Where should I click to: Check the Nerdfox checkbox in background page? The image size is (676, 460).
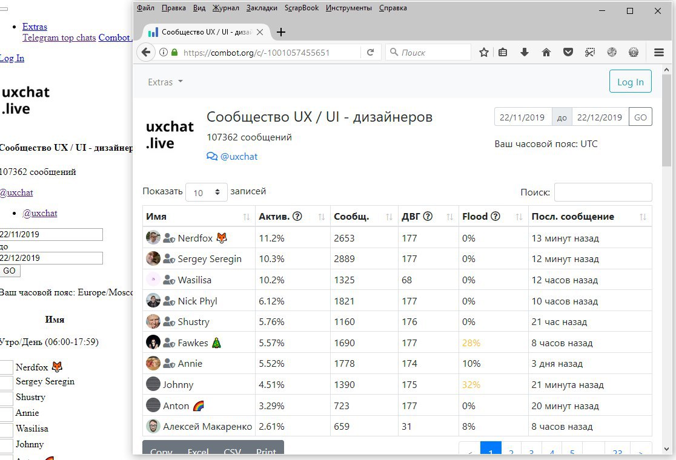point(7,367)
